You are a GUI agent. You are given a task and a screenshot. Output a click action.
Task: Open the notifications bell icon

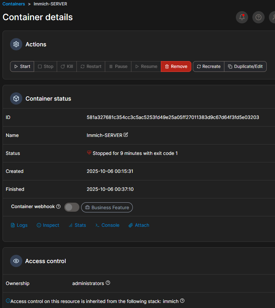click(242, 17)
